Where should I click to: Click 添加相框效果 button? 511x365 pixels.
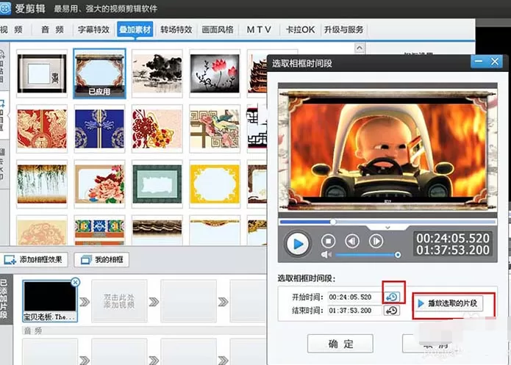tap(34, 259)
